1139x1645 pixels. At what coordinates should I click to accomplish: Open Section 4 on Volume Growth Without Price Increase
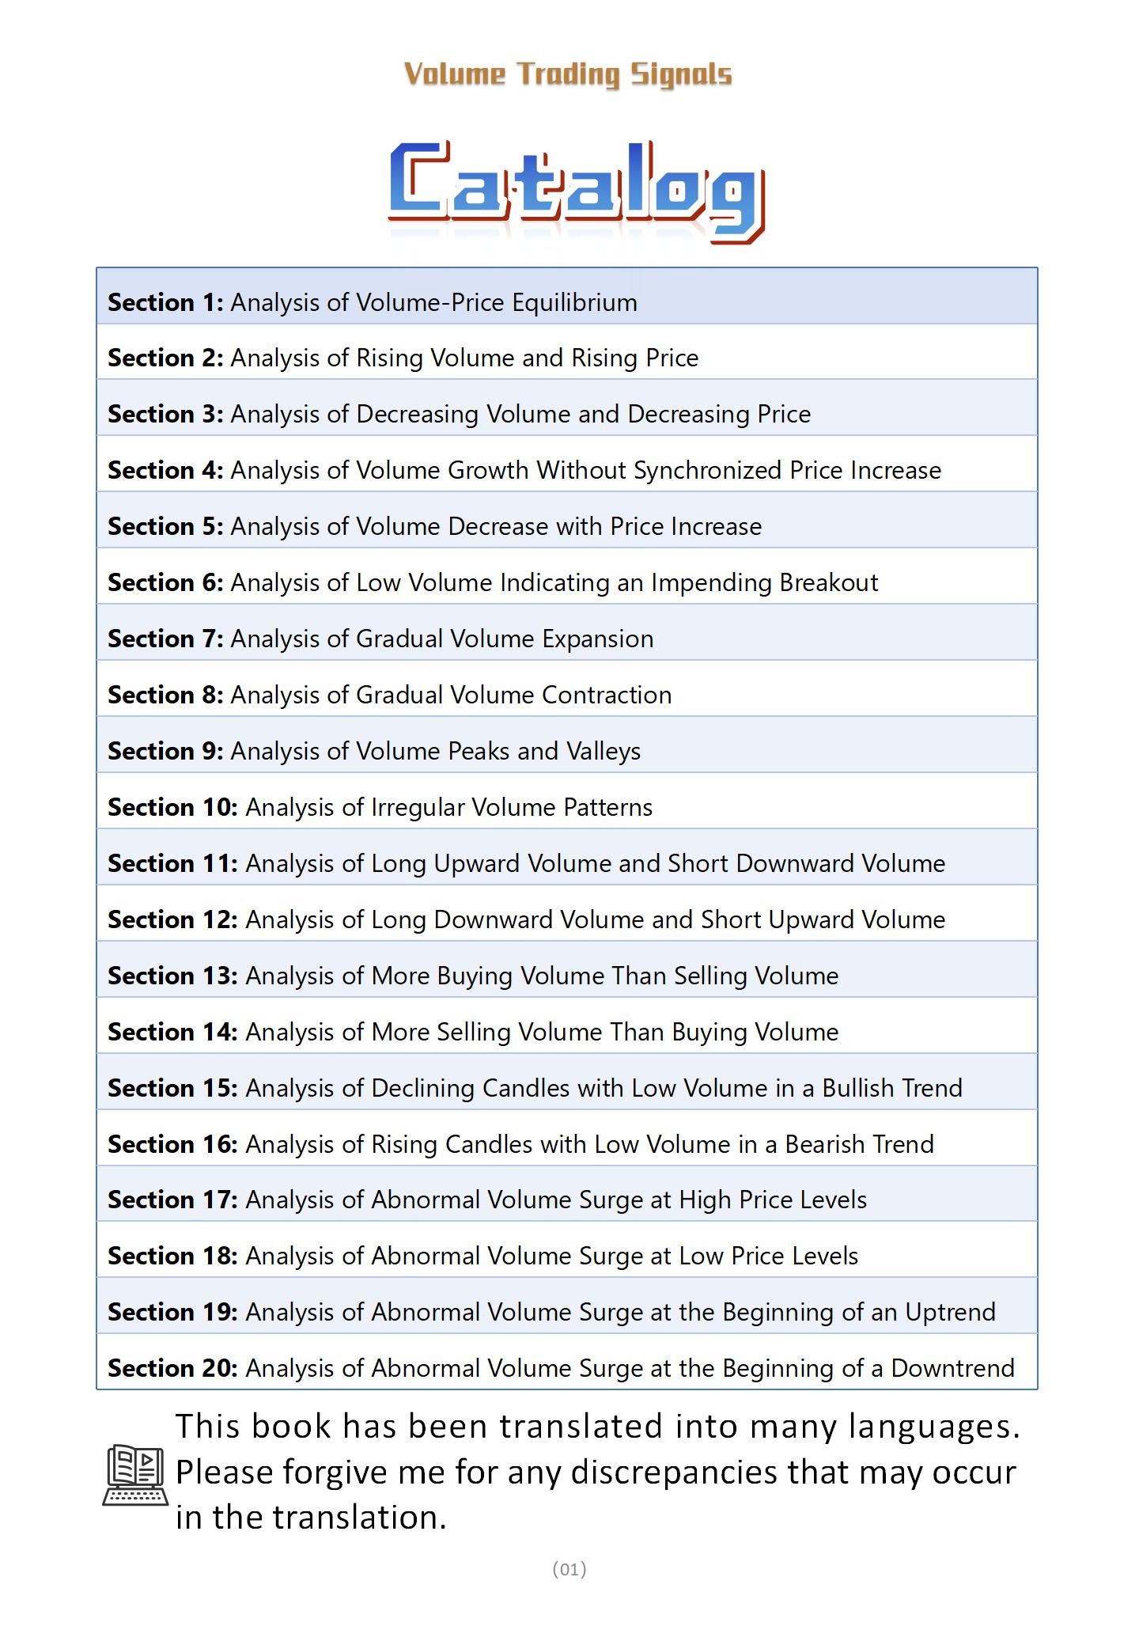[524, 470]
